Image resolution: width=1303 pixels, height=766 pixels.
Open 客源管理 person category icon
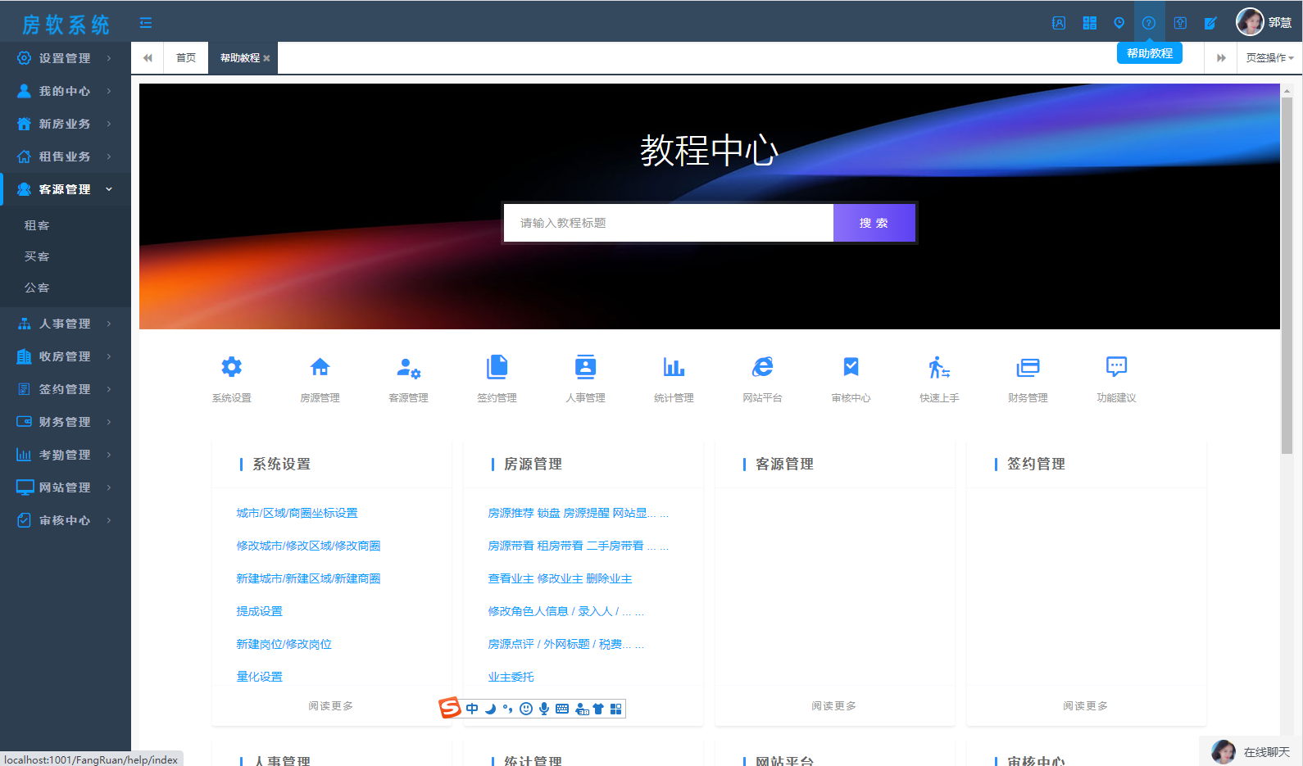point(408,368)
